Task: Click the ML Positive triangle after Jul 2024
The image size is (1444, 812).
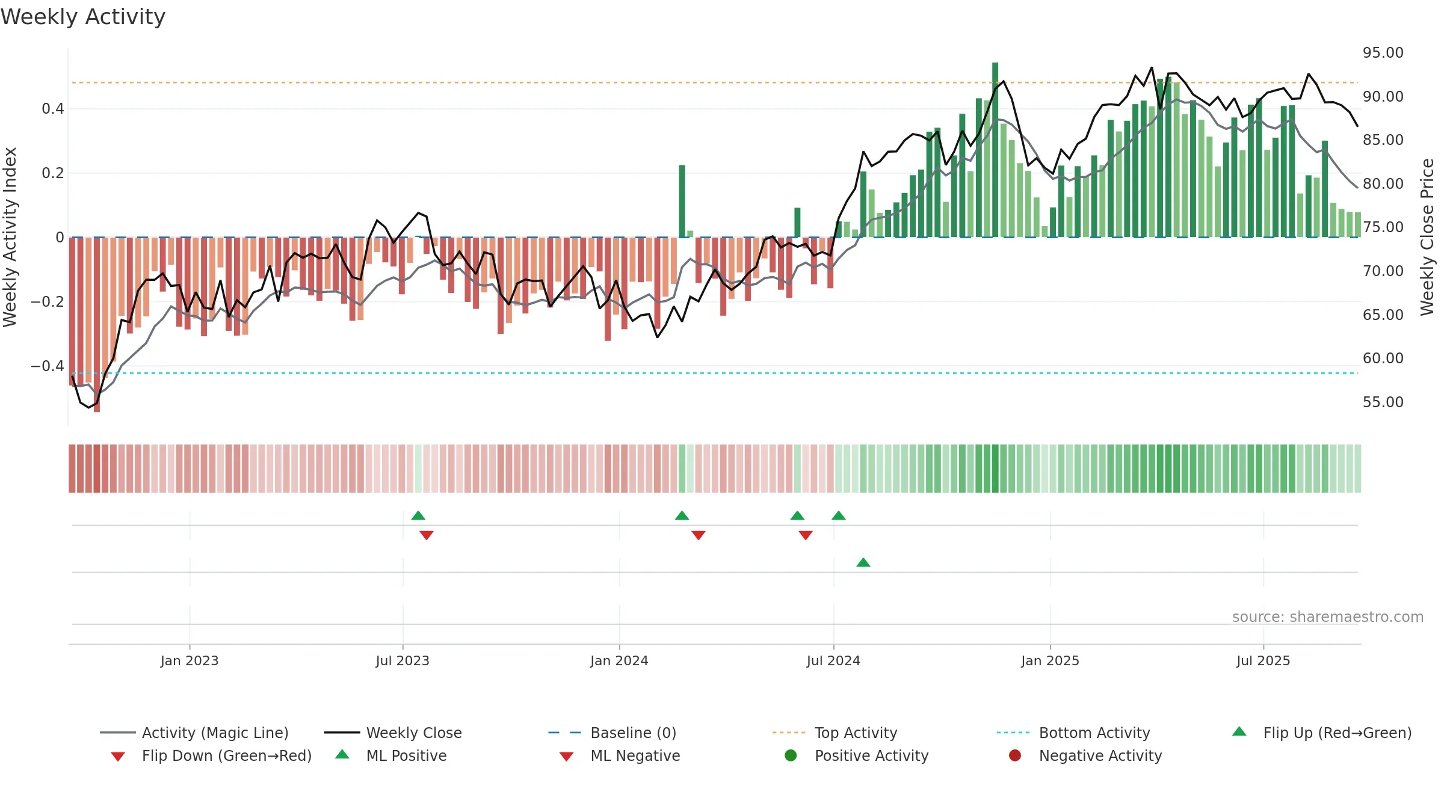Action: (863, 562)
